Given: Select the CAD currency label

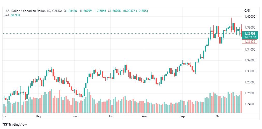Looking at the screenshot, I should tap(247, 11).
